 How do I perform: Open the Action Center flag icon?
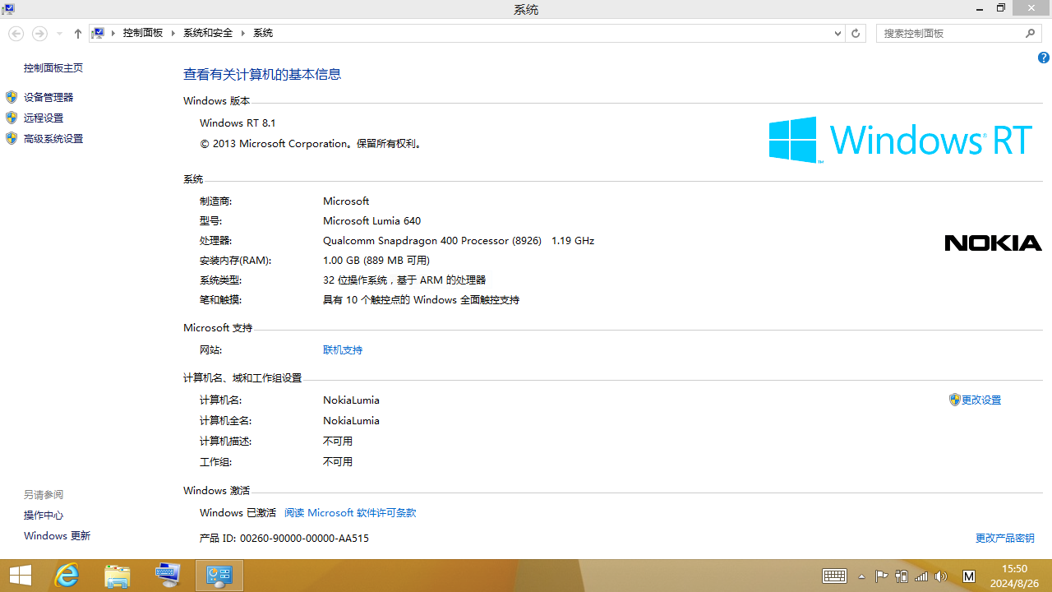coord(881,576)
